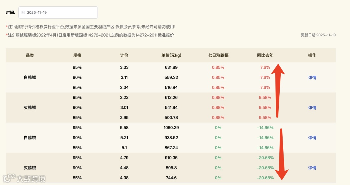The width and height of the screenshot is (350, 185).
Task: Click the 七日涨跌幅 column header
Action: coord(218,55)
